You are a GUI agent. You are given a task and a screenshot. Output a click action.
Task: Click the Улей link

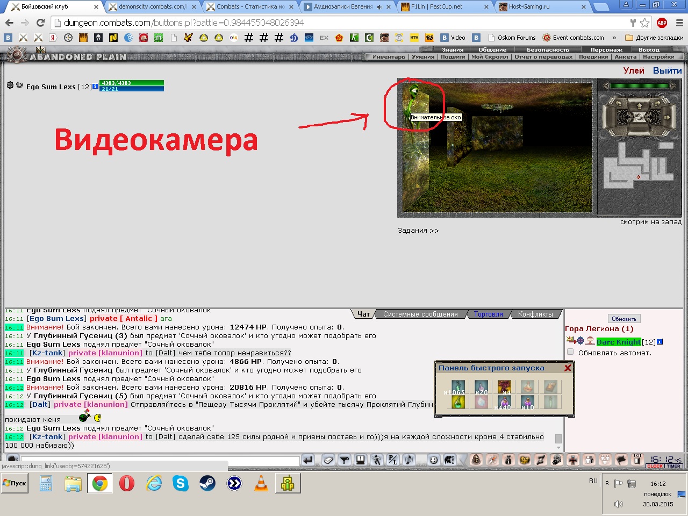click(x=633, y=70)
